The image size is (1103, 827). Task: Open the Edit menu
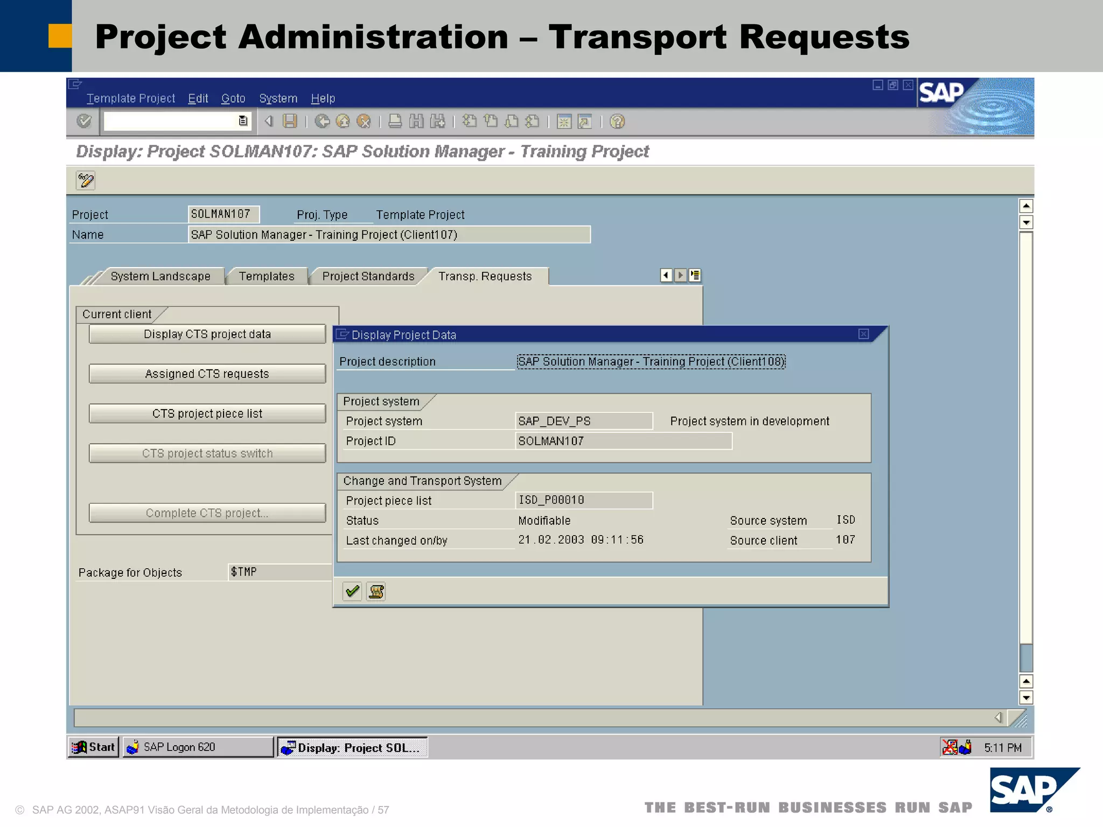(x=198, y=99)
